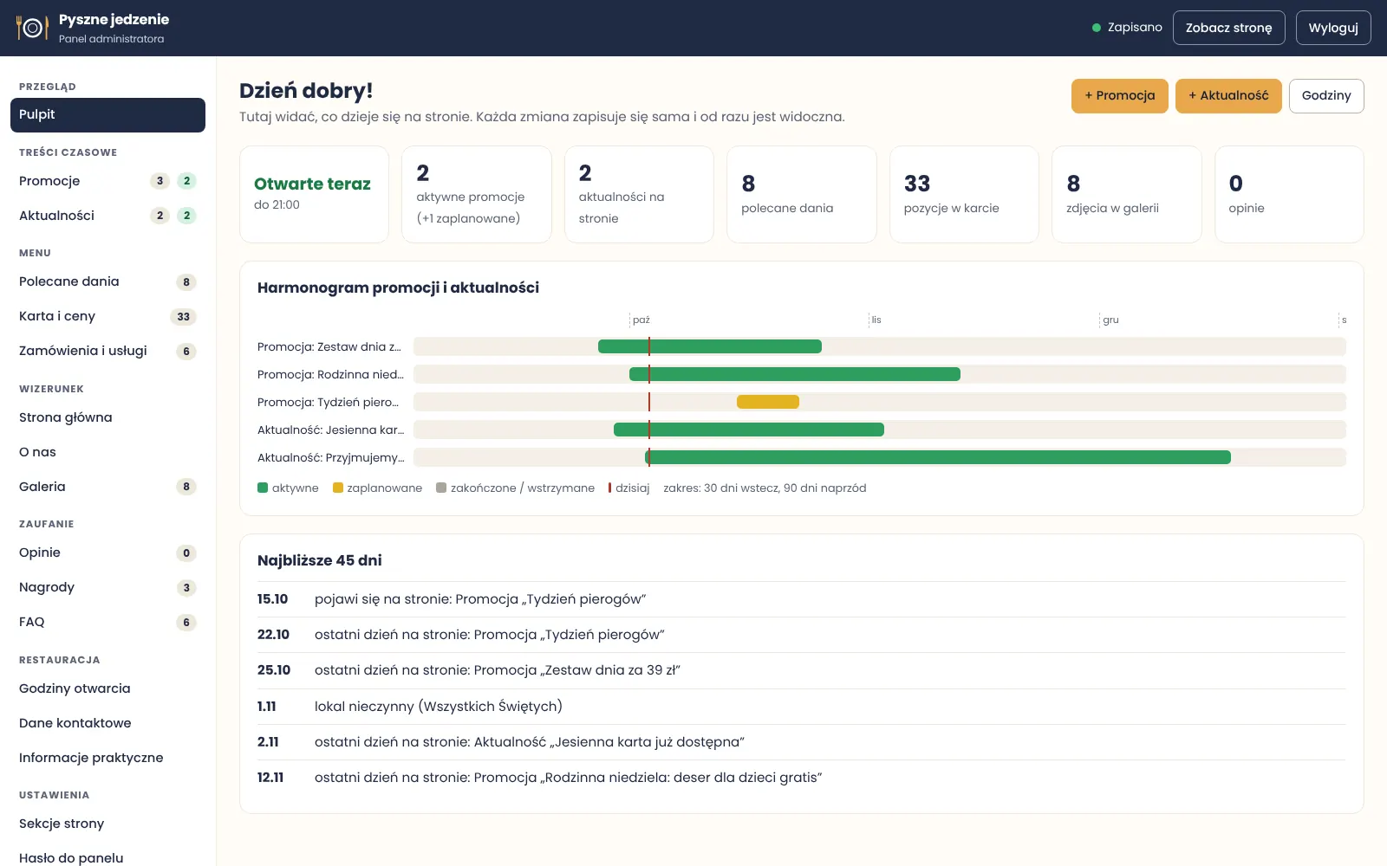This screenshot has width=1387, height=866.
Task: Open Godziny otwarcia in the sidebar
Action: coord(107,688)
